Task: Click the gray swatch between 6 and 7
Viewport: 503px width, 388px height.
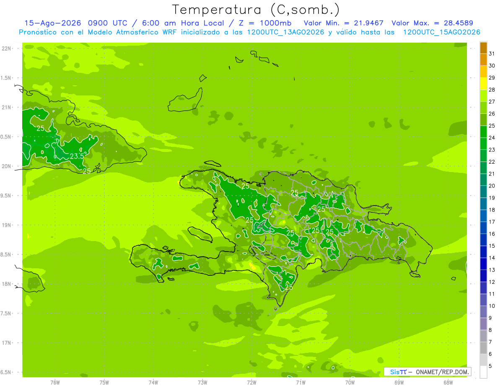Action: (483, 348)
